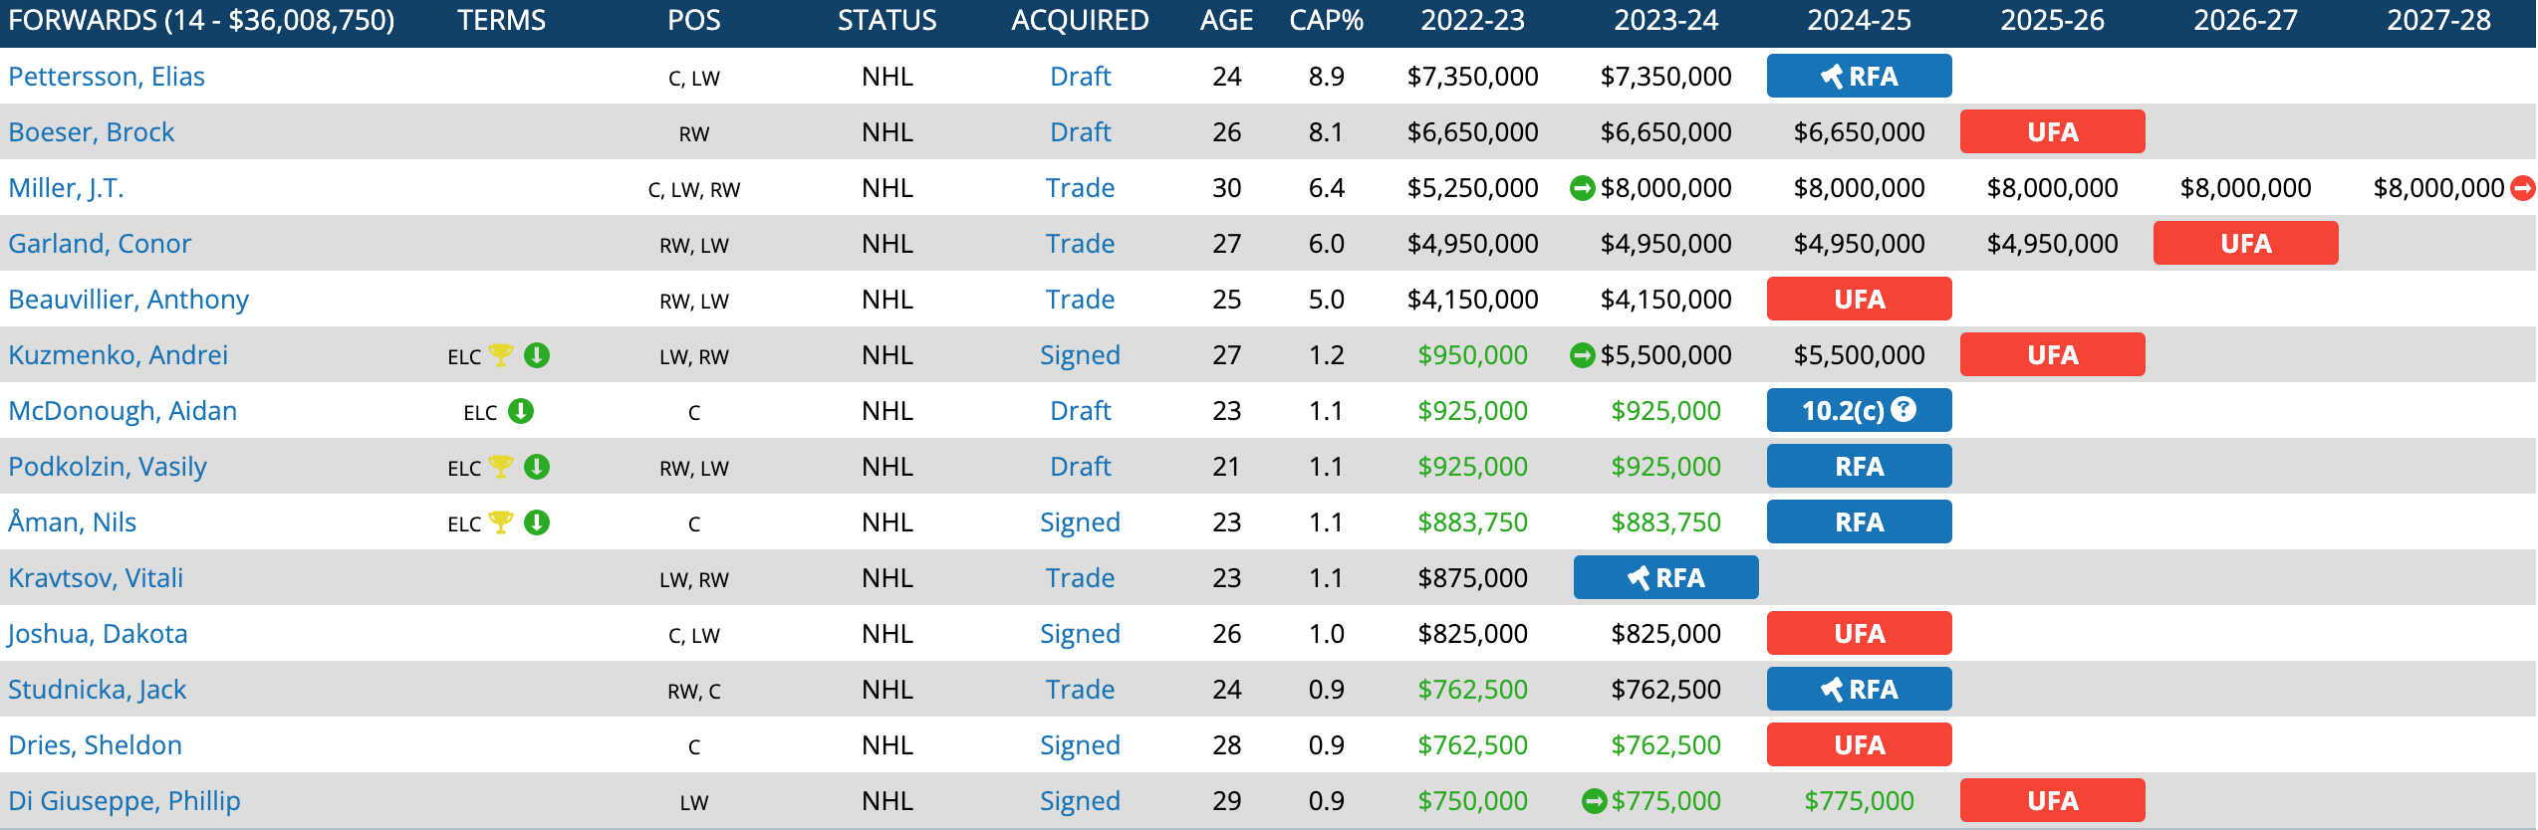Click question mark icon on 10.2(c) badge

[x=1903, y=409]
